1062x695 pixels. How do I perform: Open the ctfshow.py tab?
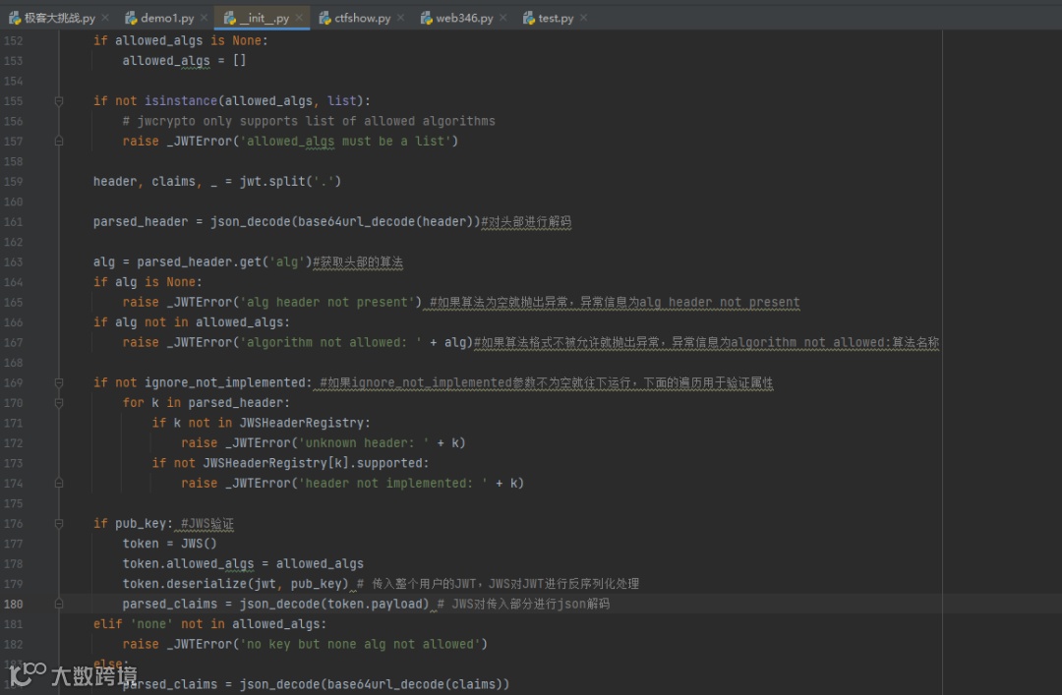point(362,18)
